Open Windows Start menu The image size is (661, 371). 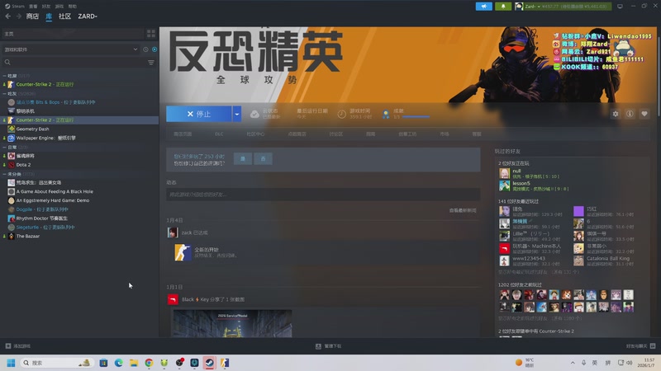[x=11, y=363]
